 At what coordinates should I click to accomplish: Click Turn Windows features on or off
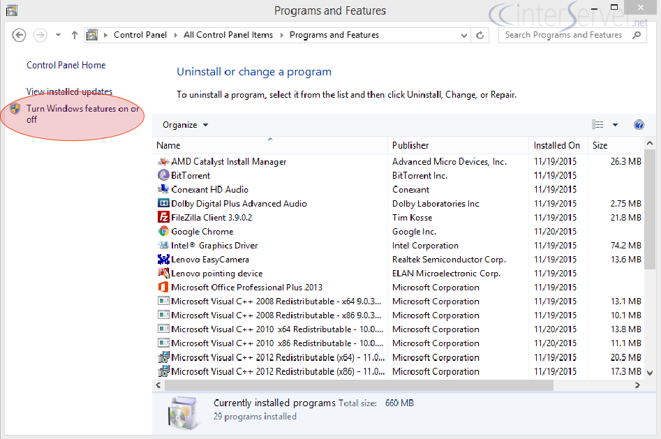82,114
